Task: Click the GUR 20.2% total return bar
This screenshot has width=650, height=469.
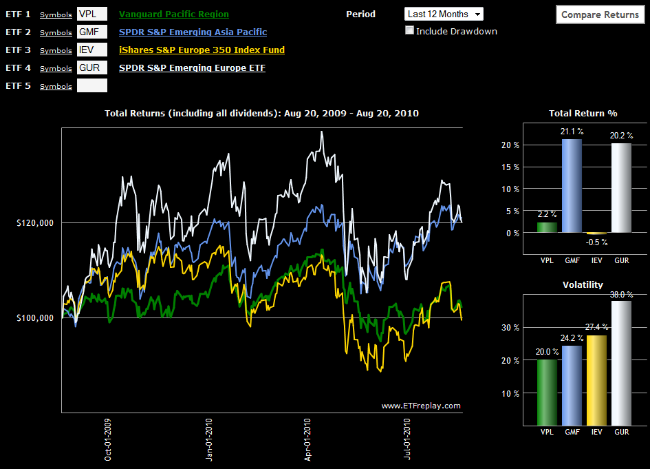Action: pyautogui.click(x=621, y=187)
